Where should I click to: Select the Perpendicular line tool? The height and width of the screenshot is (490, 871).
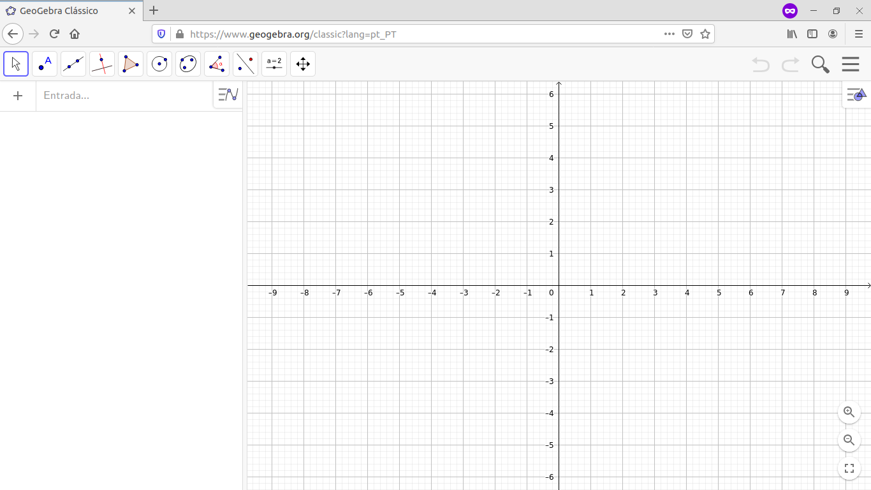click(102, 64)
